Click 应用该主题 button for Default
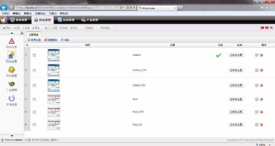Viewport: 275px width, 146px height. coord(236,55)
